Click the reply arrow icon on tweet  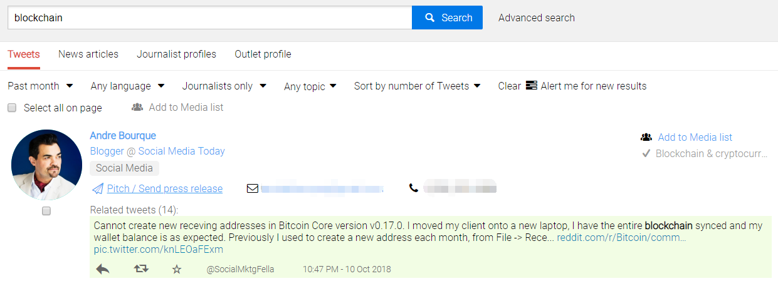point(103,269)
